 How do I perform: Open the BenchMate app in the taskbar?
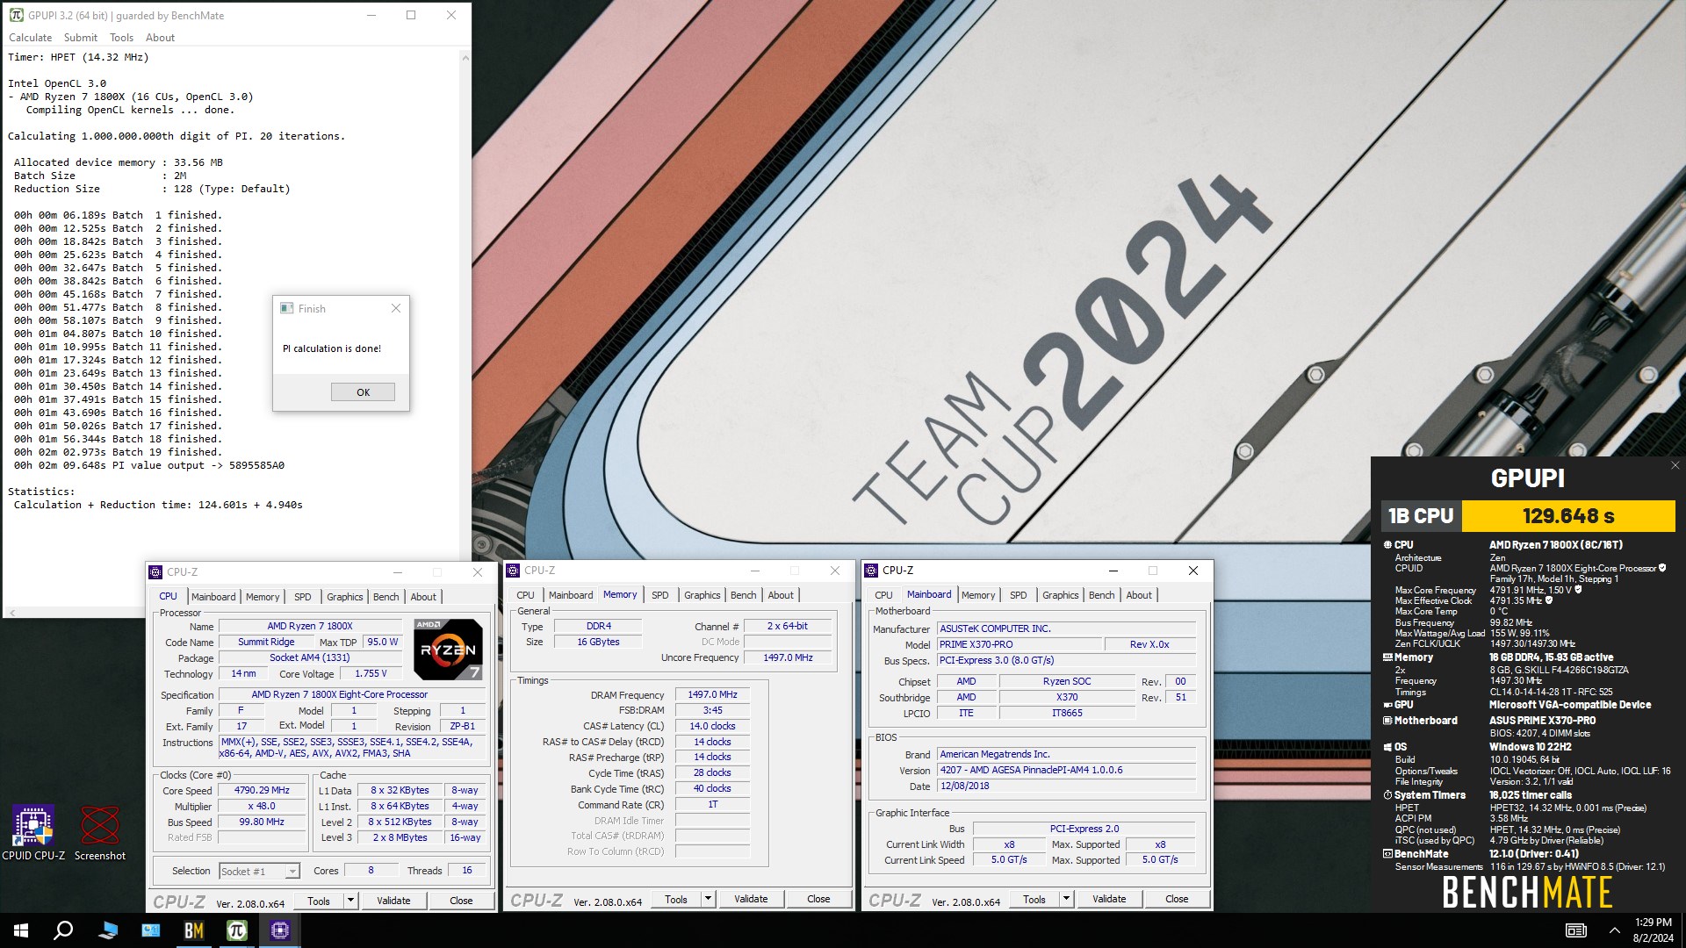(x=193, y=930)
